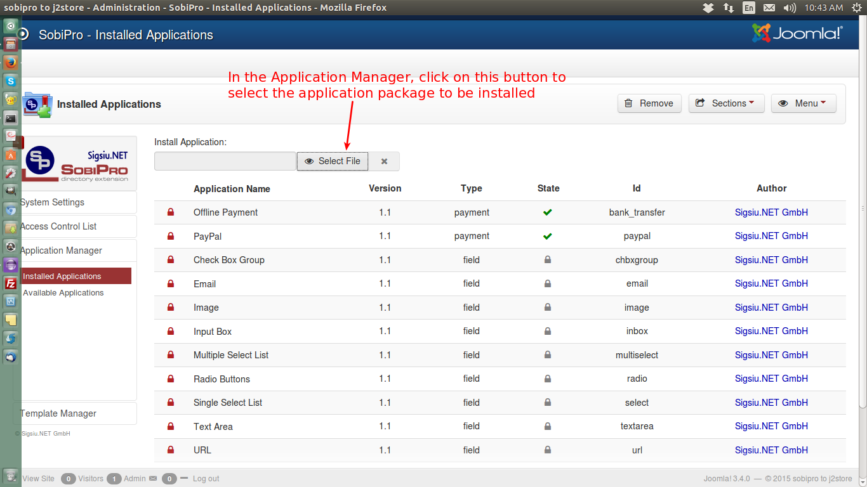
Task: Click the gray state lock for Image
Action: tap(548, 308)
